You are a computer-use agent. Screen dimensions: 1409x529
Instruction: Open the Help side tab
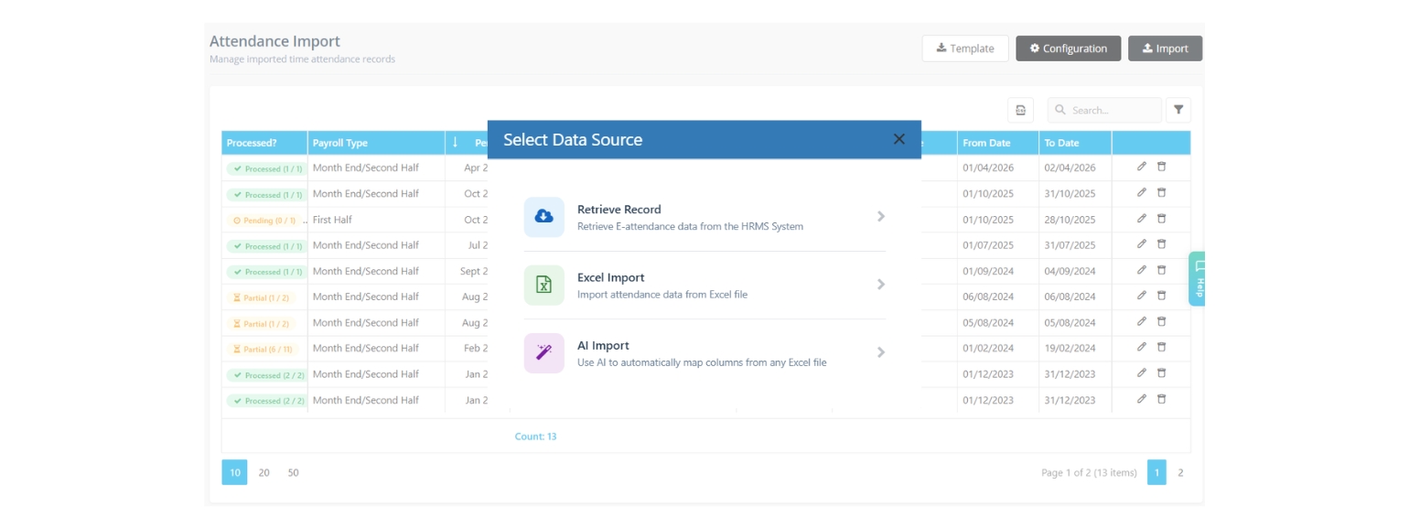1198,278
